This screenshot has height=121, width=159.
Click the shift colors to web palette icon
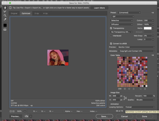(x=129, y=89)
